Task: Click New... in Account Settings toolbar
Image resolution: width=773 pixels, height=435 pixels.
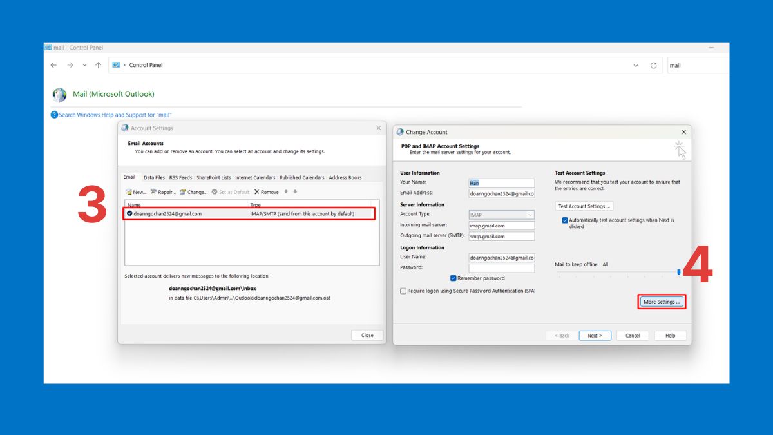Action: [x=136, y=192]
